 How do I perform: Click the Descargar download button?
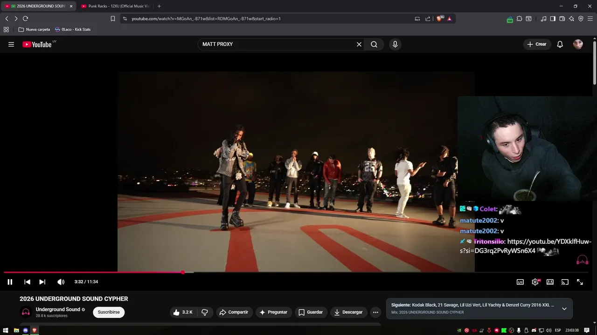point(348,312)
